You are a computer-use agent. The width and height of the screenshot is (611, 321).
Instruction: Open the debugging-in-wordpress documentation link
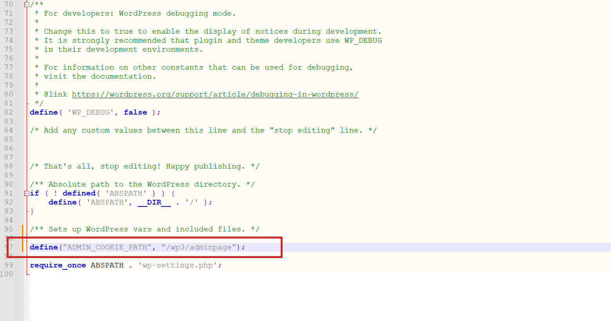tap(215, 94)
